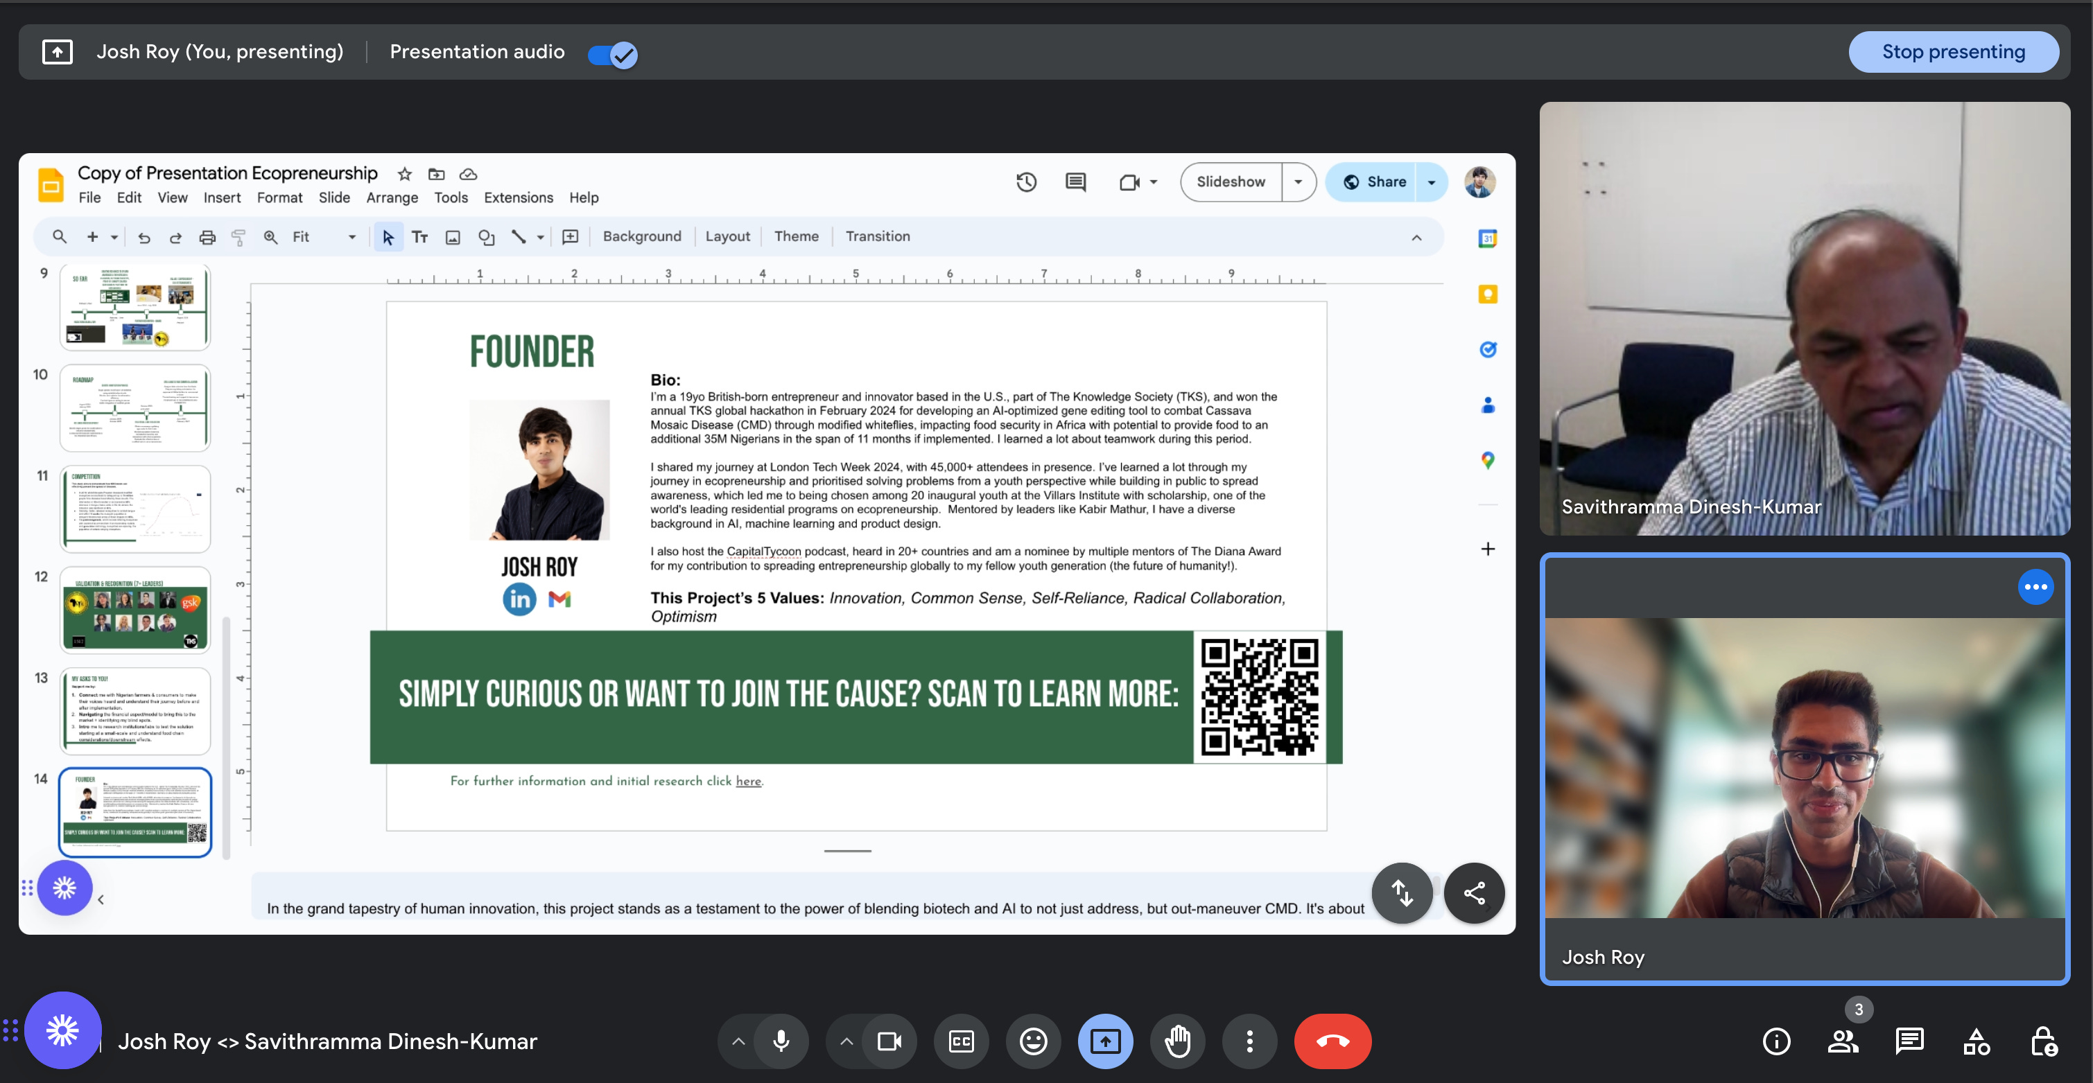The height and width of the screenshot is (1083, 2093).
Task: Click the Stop presenting button
Action: tap(1952, 52)
